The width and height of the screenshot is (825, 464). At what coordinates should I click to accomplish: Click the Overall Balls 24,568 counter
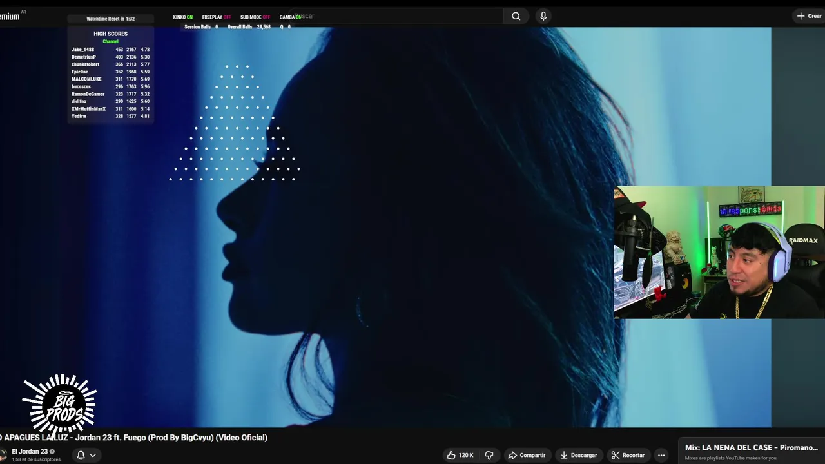coord(249,27)
